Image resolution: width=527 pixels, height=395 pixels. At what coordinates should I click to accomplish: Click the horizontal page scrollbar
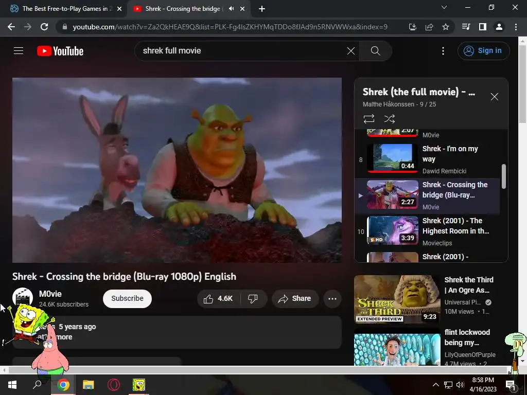tap(257, 370)
